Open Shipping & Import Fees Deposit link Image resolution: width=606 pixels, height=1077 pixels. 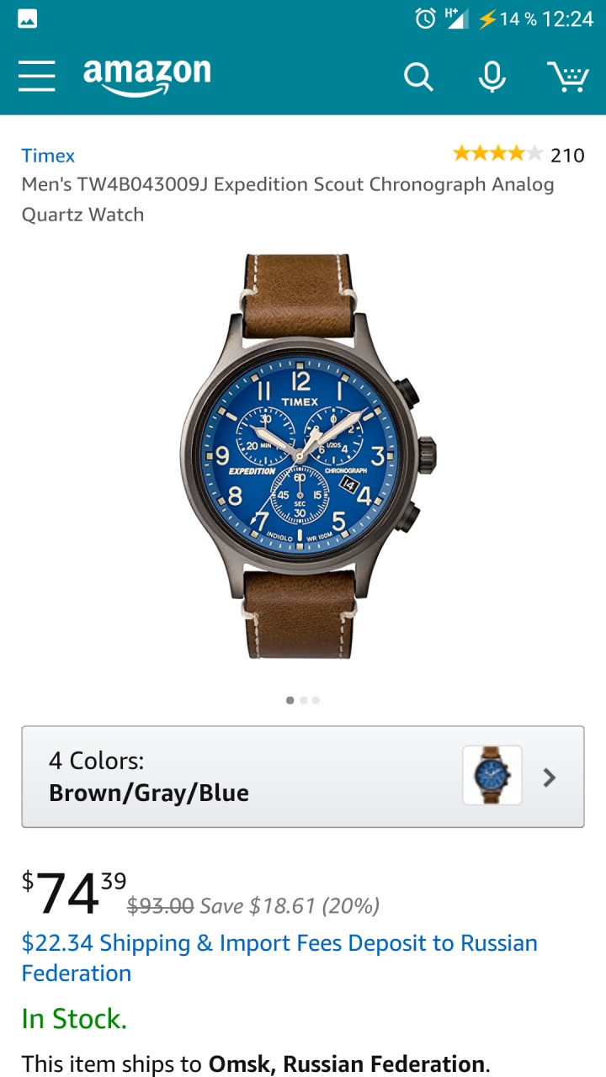click(x=279, y=958)
